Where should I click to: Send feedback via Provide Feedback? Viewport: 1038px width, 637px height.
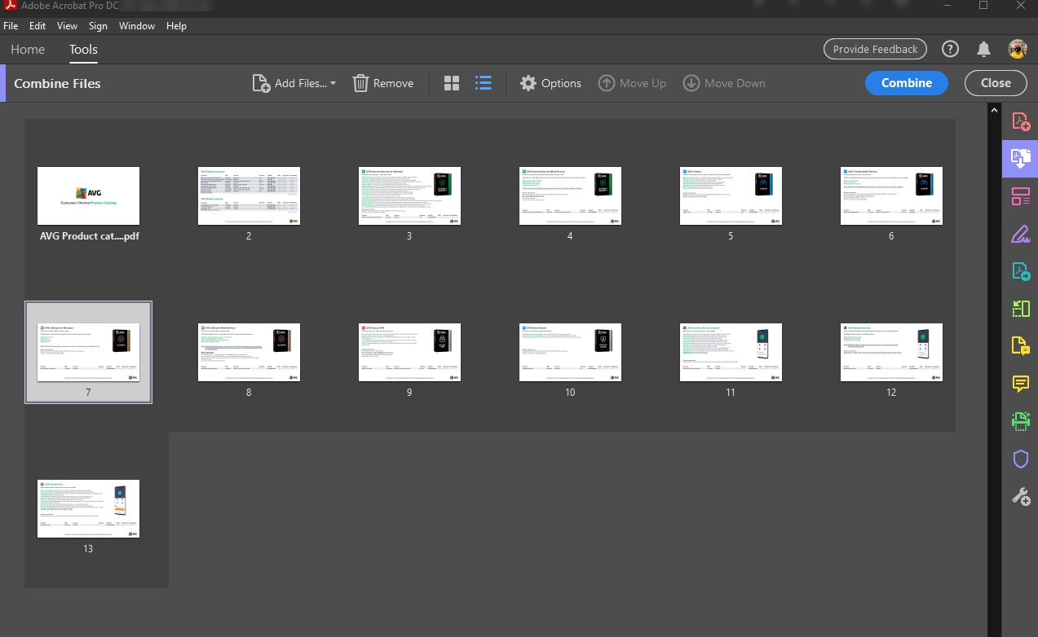point(875,49)
